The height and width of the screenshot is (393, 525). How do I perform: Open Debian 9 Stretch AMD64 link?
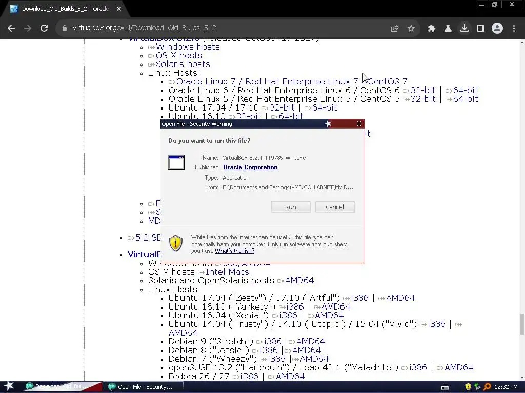pyautogui.click(x=310, y=341)
